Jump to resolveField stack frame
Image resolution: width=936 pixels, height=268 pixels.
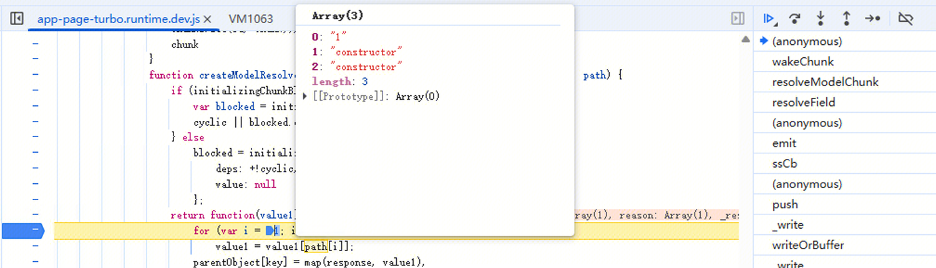coord(803,102)
